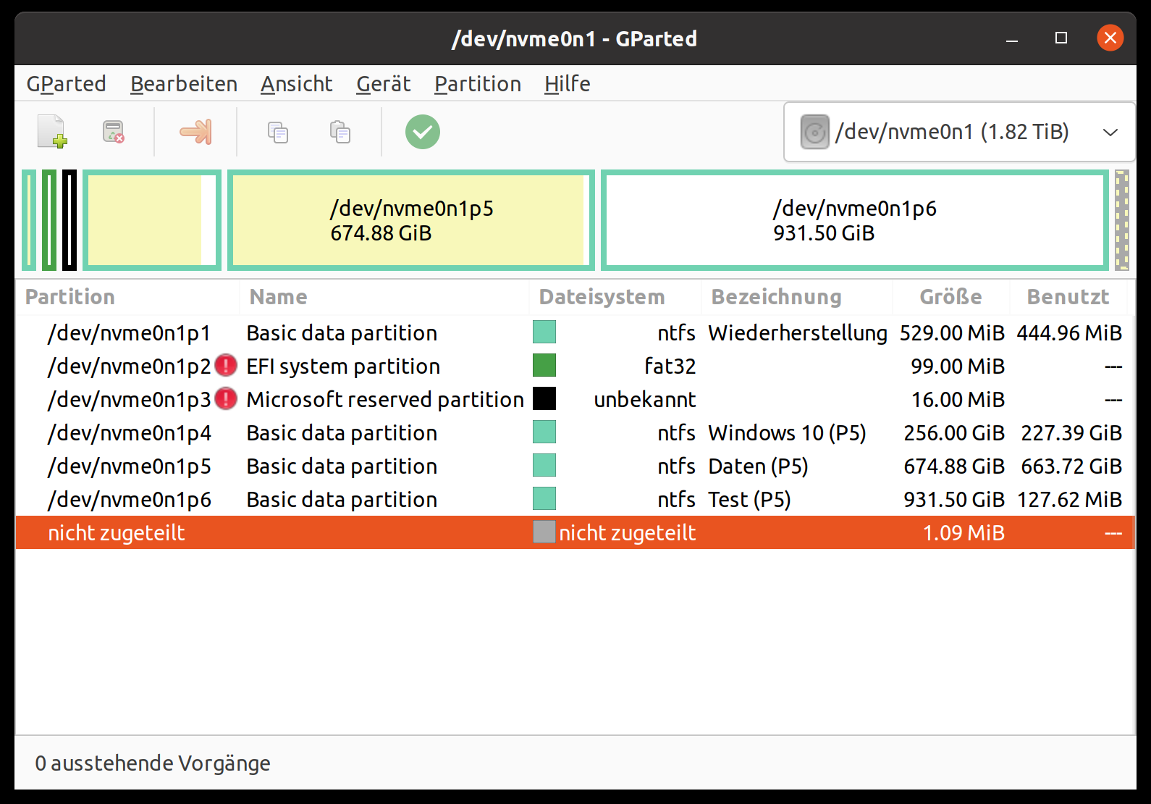
Task: Select the Windows 10 (P5) partition row
Action: [575, 432]
